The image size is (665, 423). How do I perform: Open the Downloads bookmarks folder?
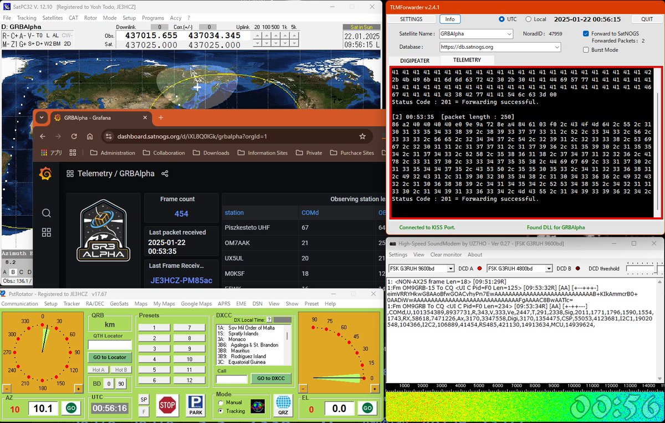[211, 153]
